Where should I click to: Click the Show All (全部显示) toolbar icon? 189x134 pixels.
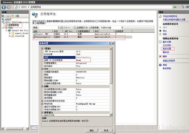[75, 28]
